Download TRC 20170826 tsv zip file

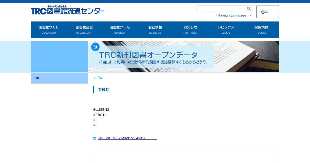[x=127, y=138]
